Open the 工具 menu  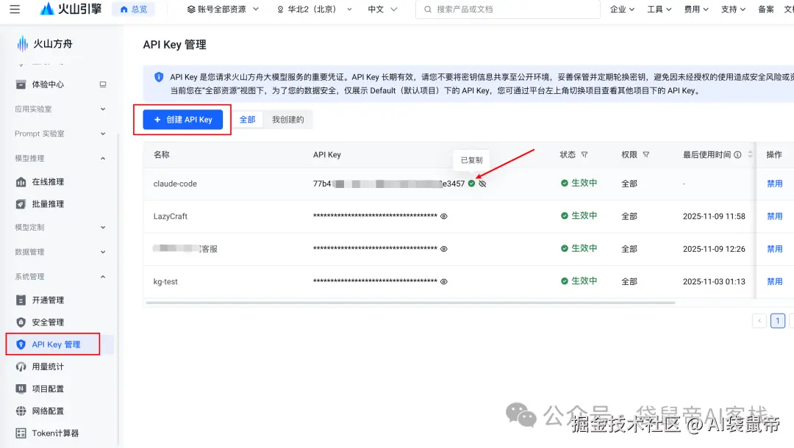(659, 9)
